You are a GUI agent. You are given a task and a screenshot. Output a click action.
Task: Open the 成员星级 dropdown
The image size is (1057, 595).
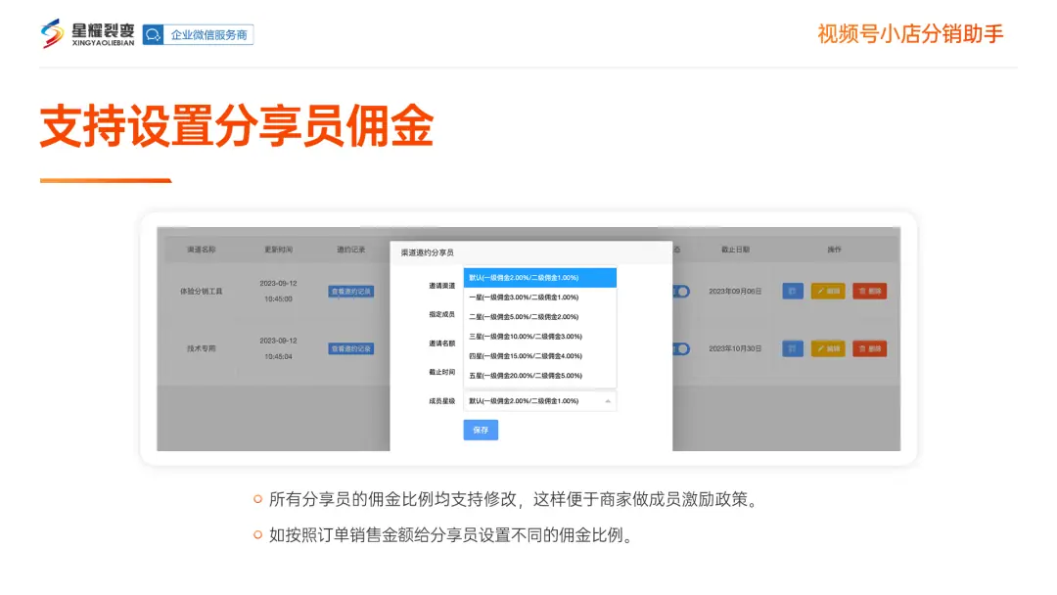540,401
